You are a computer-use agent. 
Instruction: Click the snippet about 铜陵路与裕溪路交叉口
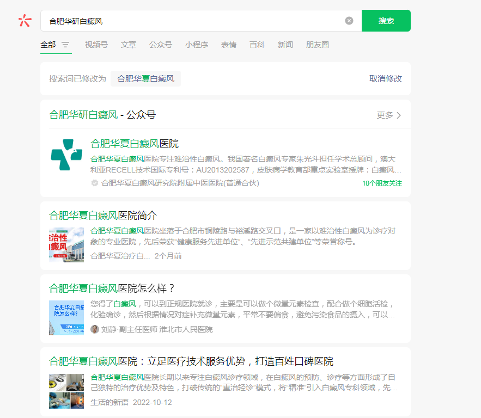click(243, 236)
